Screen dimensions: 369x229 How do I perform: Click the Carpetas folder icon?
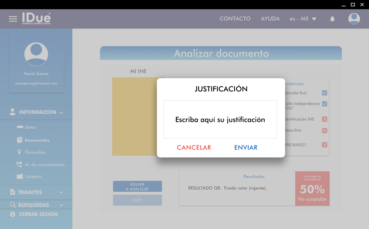(x=20, y=177)
